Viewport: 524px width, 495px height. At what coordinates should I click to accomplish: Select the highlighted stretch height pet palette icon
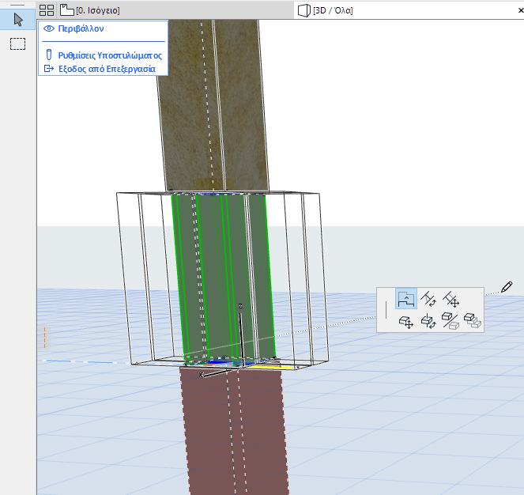406,299
